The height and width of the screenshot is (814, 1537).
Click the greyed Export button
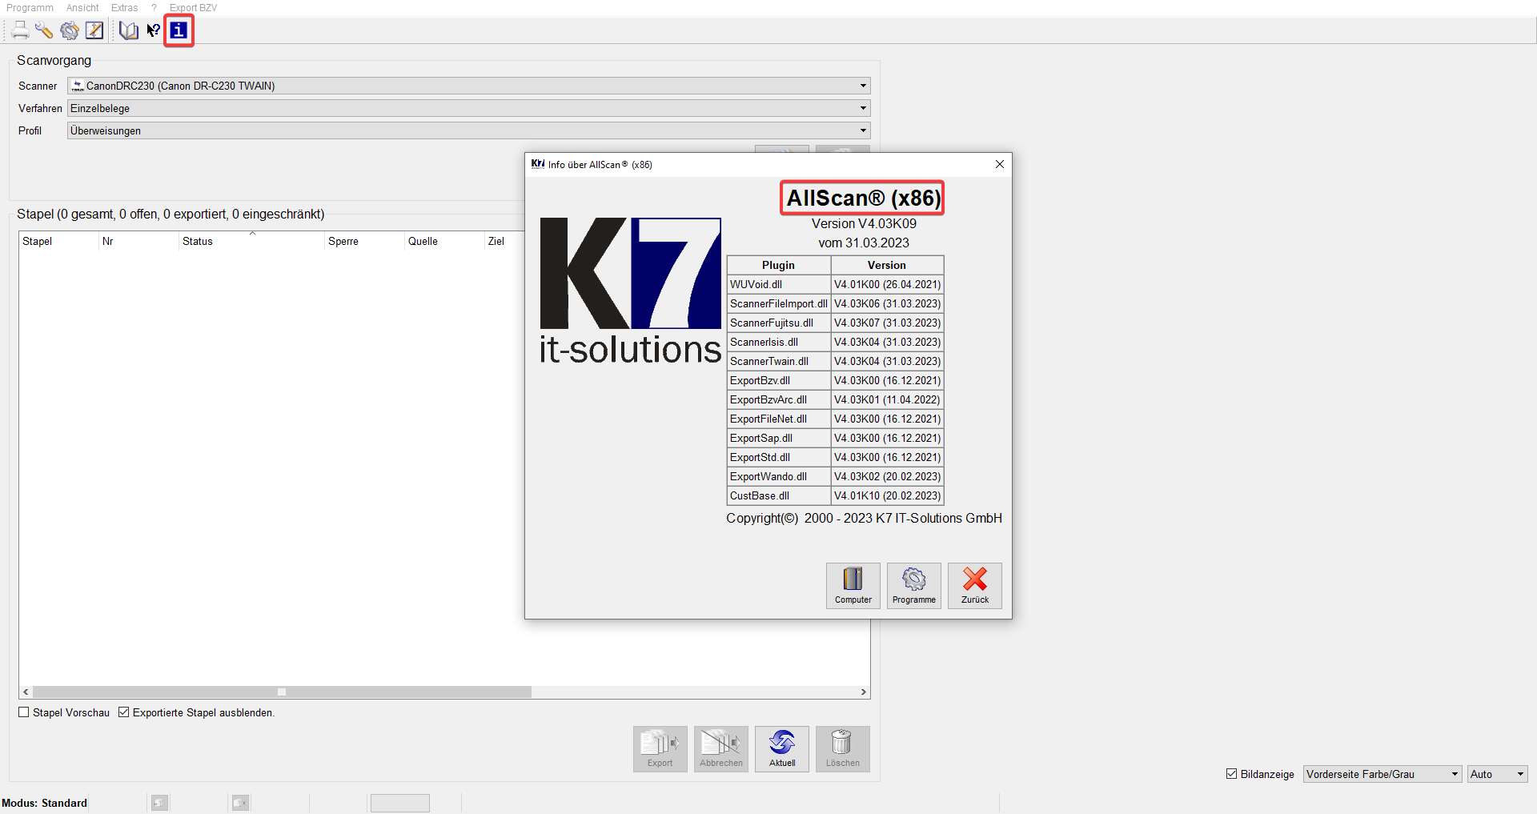[660, 749]
